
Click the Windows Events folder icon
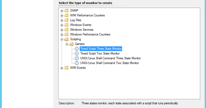67,25
